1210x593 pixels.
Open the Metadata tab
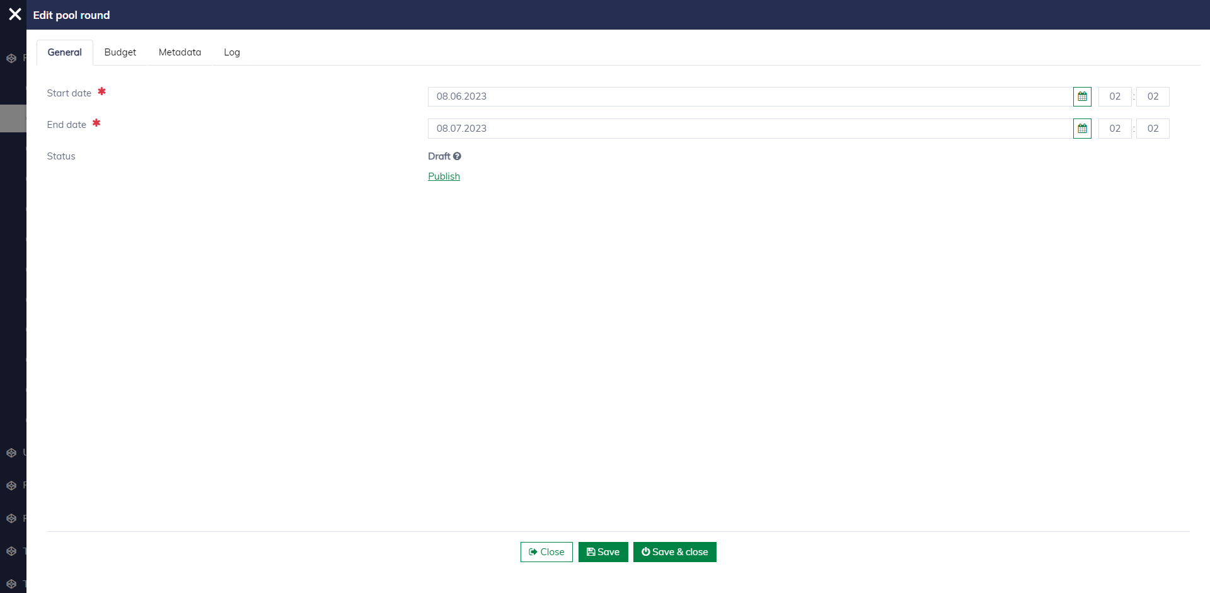click(x=180, y=52)
